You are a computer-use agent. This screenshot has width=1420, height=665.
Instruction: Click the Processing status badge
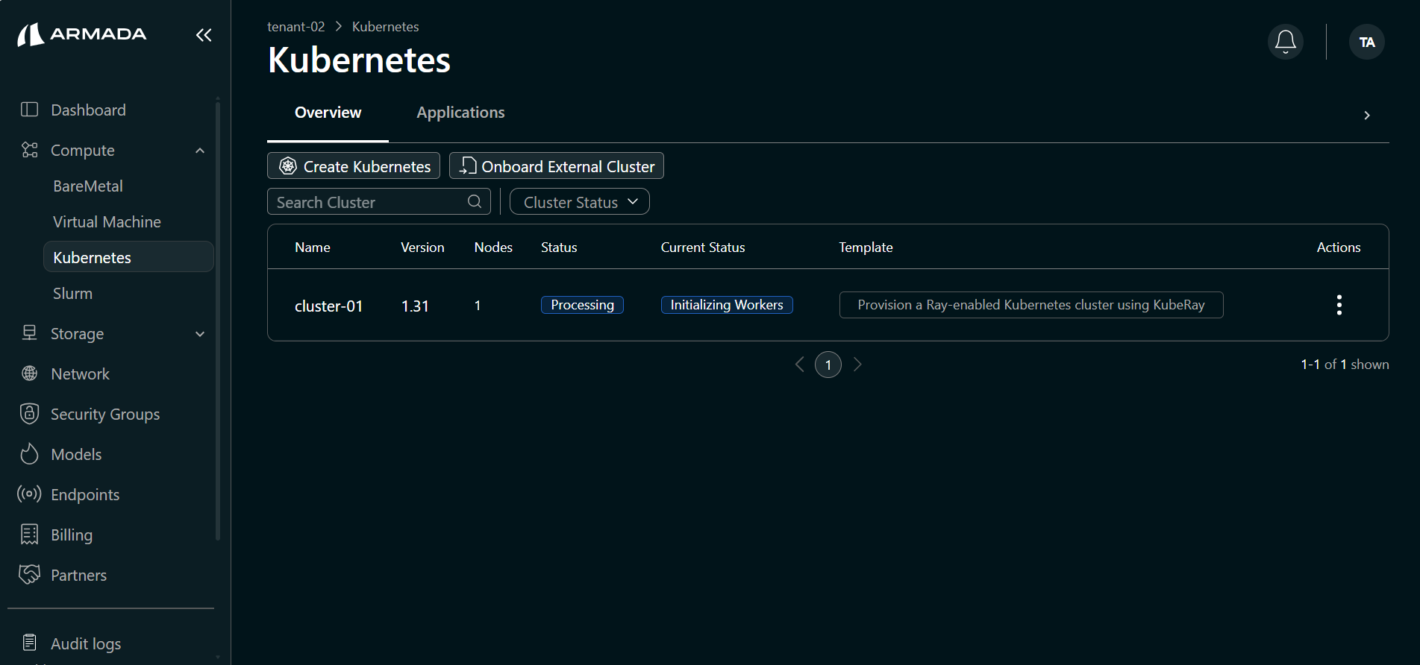pyautogui.click(x=582, y=305)
